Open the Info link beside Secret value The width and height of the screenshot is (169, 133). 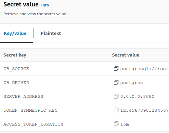click(x=45, y=5)
